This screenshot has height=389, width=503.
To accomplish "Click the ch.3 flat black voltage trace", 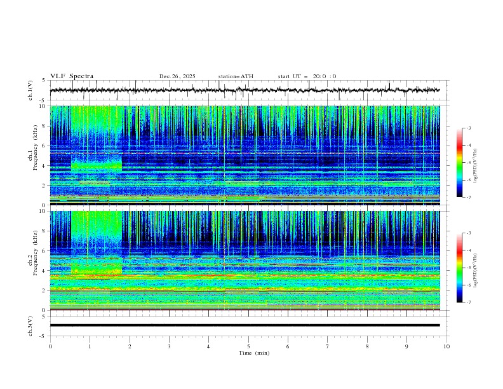I will 245,325.
